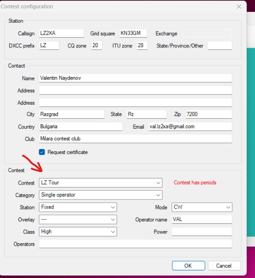Click the Country field Bulgaria
The width and height of the screenshot is (255, 278).
81,126
